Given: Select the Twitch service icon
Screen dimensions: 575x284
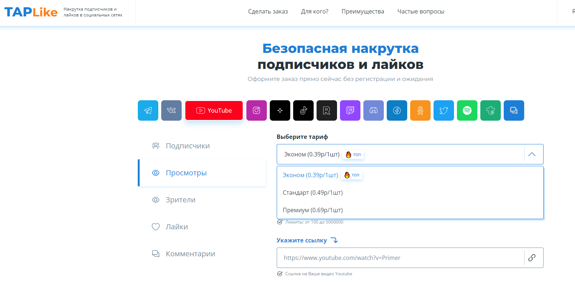Looking at the screenshot, I should click(x=350, y=110).
